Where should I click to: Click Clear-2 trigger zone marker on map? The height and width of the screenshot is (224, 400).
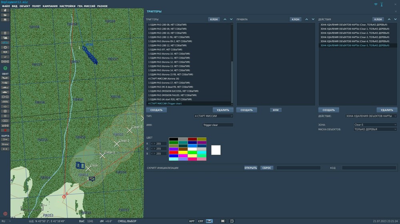[x=117, y=144]
